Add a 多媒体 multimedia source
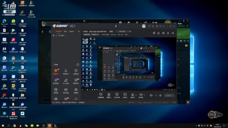Image resolution: width=228 pixels, height=128 pixels. coord(125,96)
